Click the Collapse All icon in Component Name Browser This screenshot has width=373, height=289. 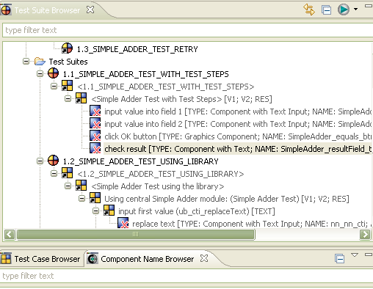[x=339, y=258]
